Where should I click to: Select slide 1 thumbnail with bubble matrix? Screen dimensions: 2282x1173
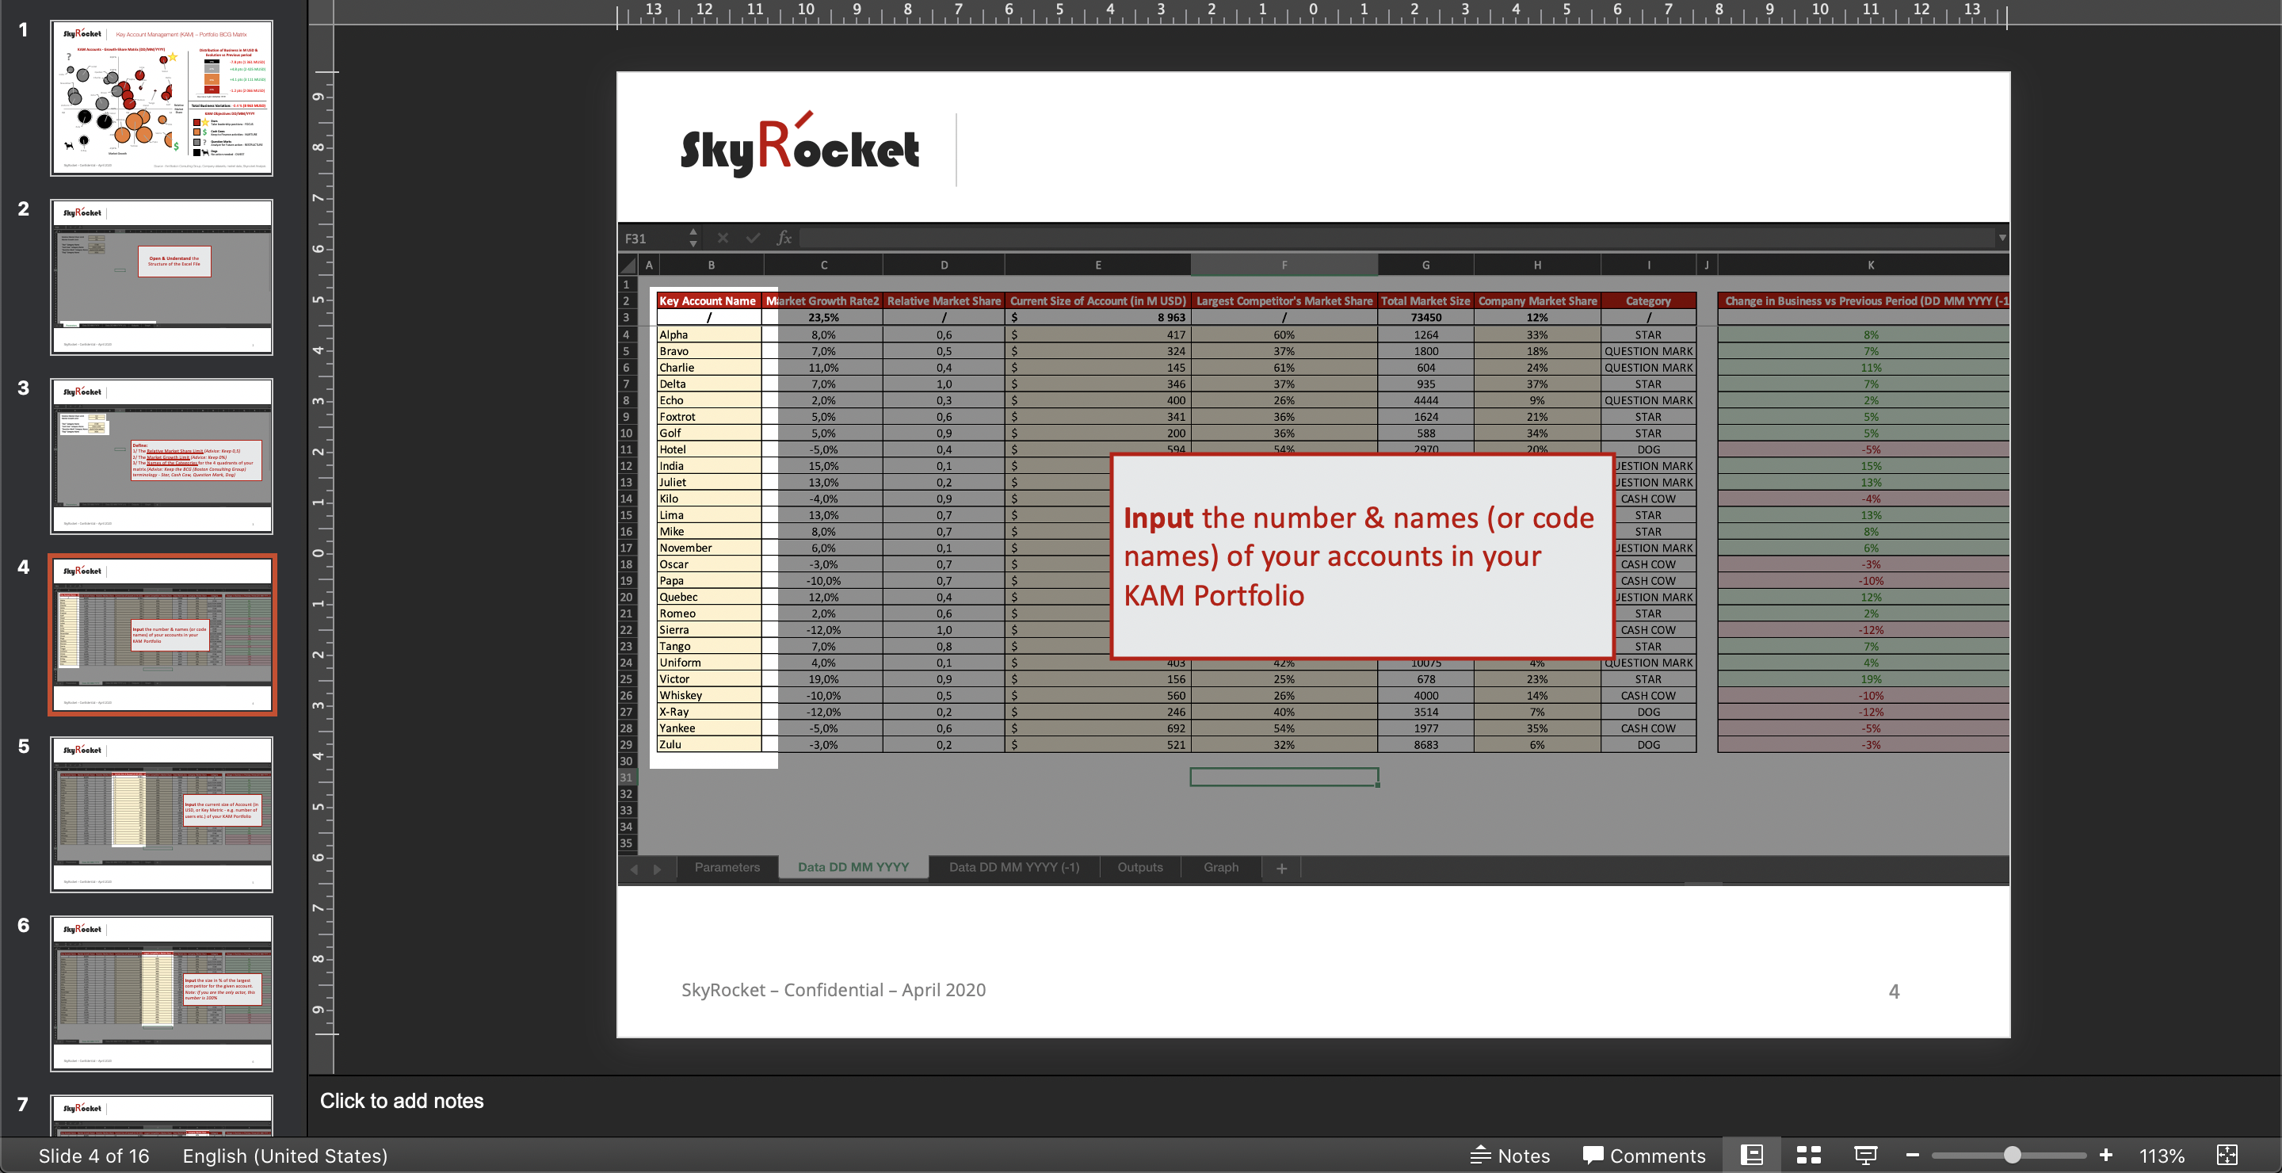161,98
